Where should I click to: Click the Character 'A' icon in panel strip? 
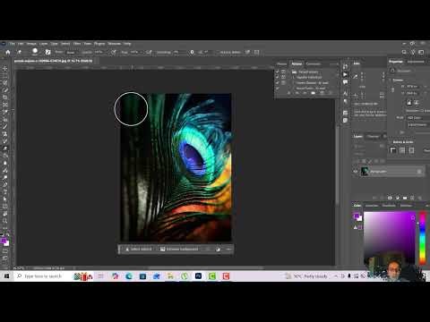[x=345, y=93]
